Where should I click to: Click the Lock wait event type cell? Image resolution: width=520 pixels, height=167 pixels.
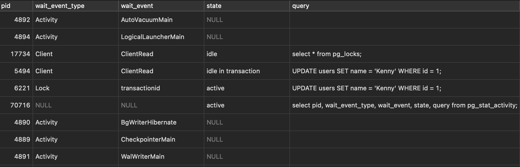pos(43,88)
